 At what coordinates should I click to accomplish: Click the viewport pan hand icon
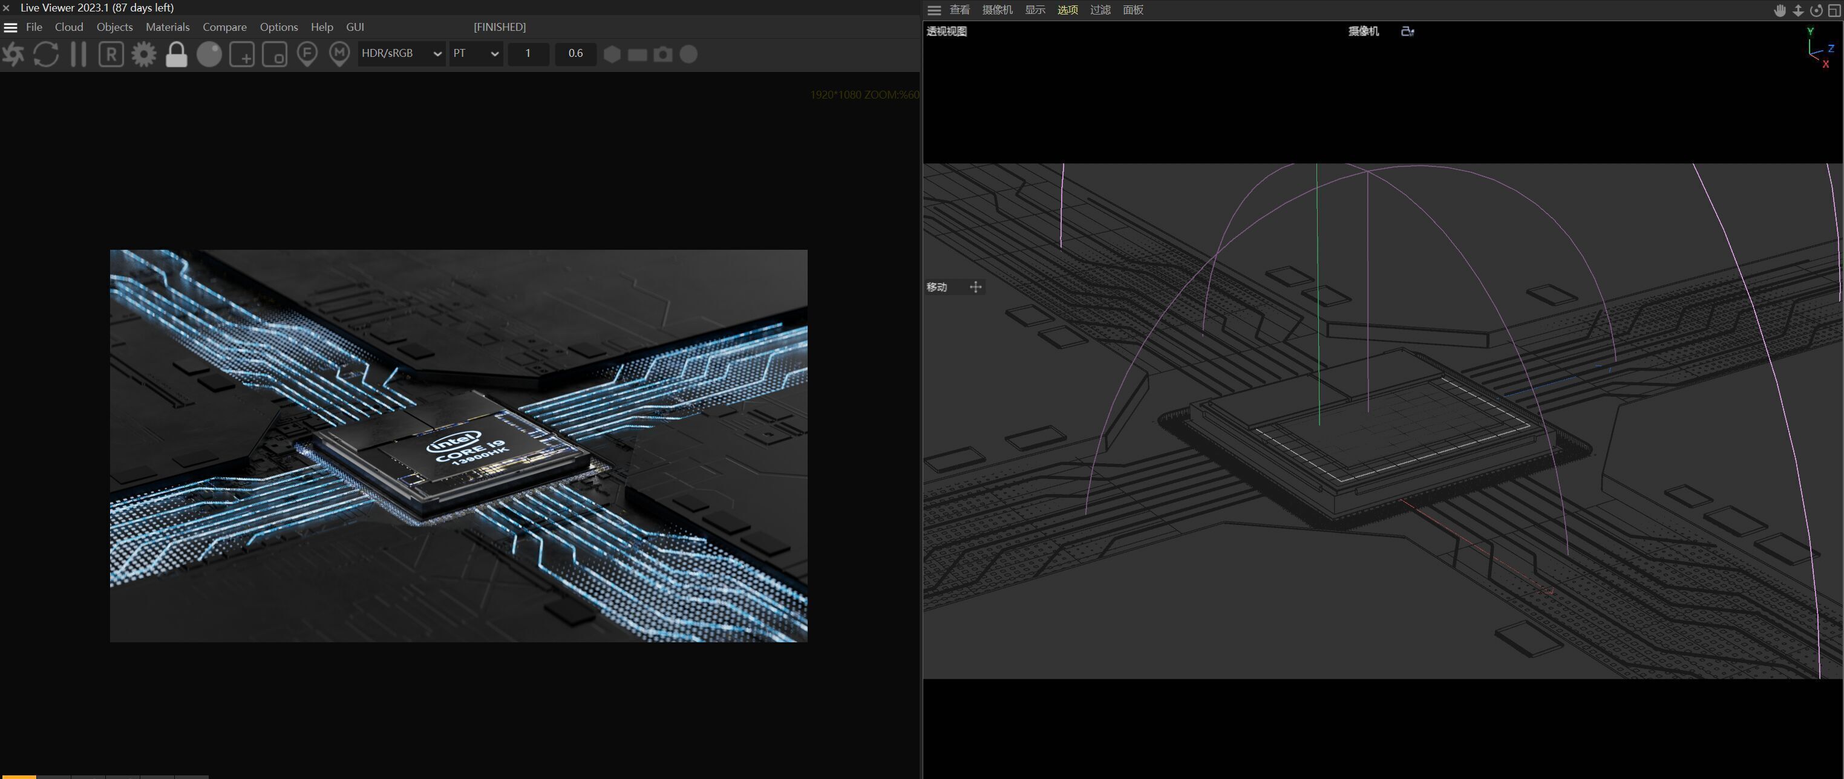point(1780,10)
